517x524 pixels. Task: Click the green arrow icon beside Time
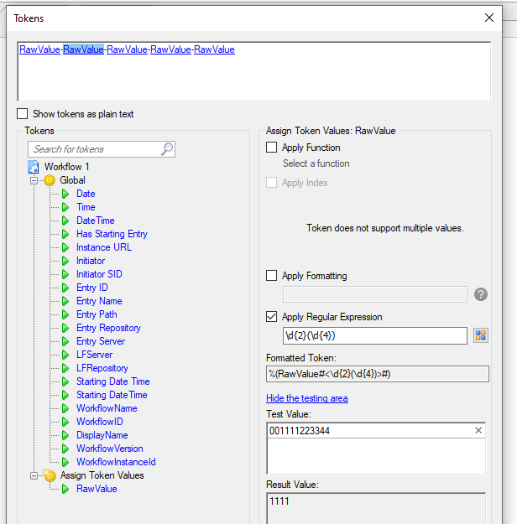tap(65, 207)
